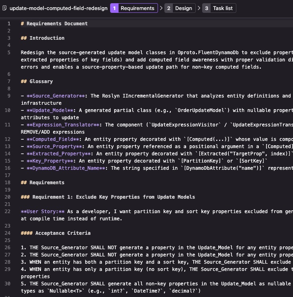The width and height of the screenshot is (293, 297).
Task: Click the '## Introduction' heading
Action: click(x=43, y=38)
